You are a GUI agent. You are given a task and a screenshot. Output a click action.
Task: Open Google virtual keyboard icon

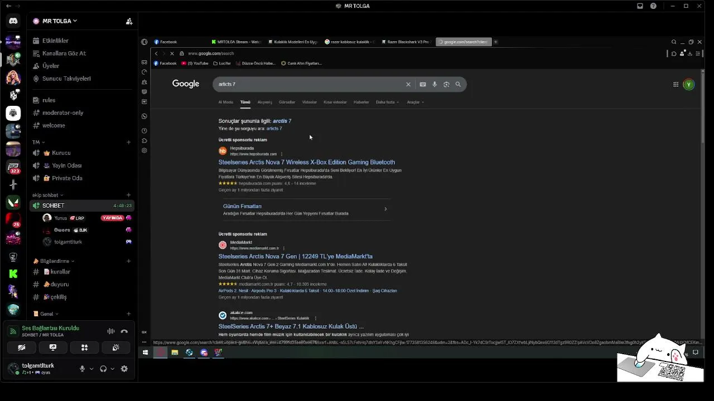click(423, 84)
